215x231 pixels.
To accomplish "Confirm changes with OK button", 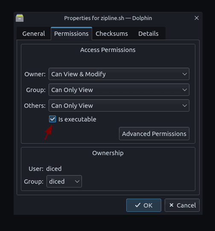I will pos(144,205).
